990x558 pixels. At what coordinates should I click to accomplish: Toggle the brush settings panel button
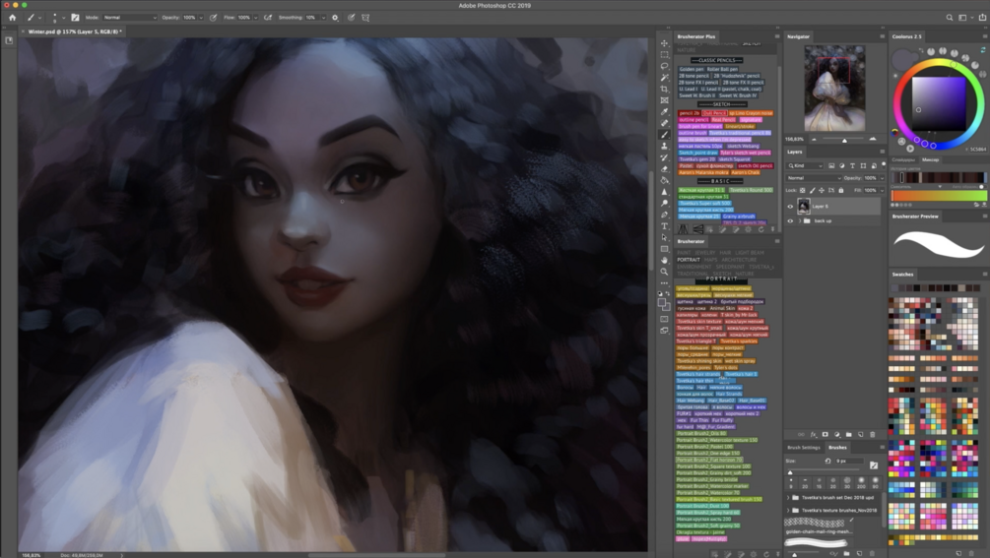coord(75,18)
